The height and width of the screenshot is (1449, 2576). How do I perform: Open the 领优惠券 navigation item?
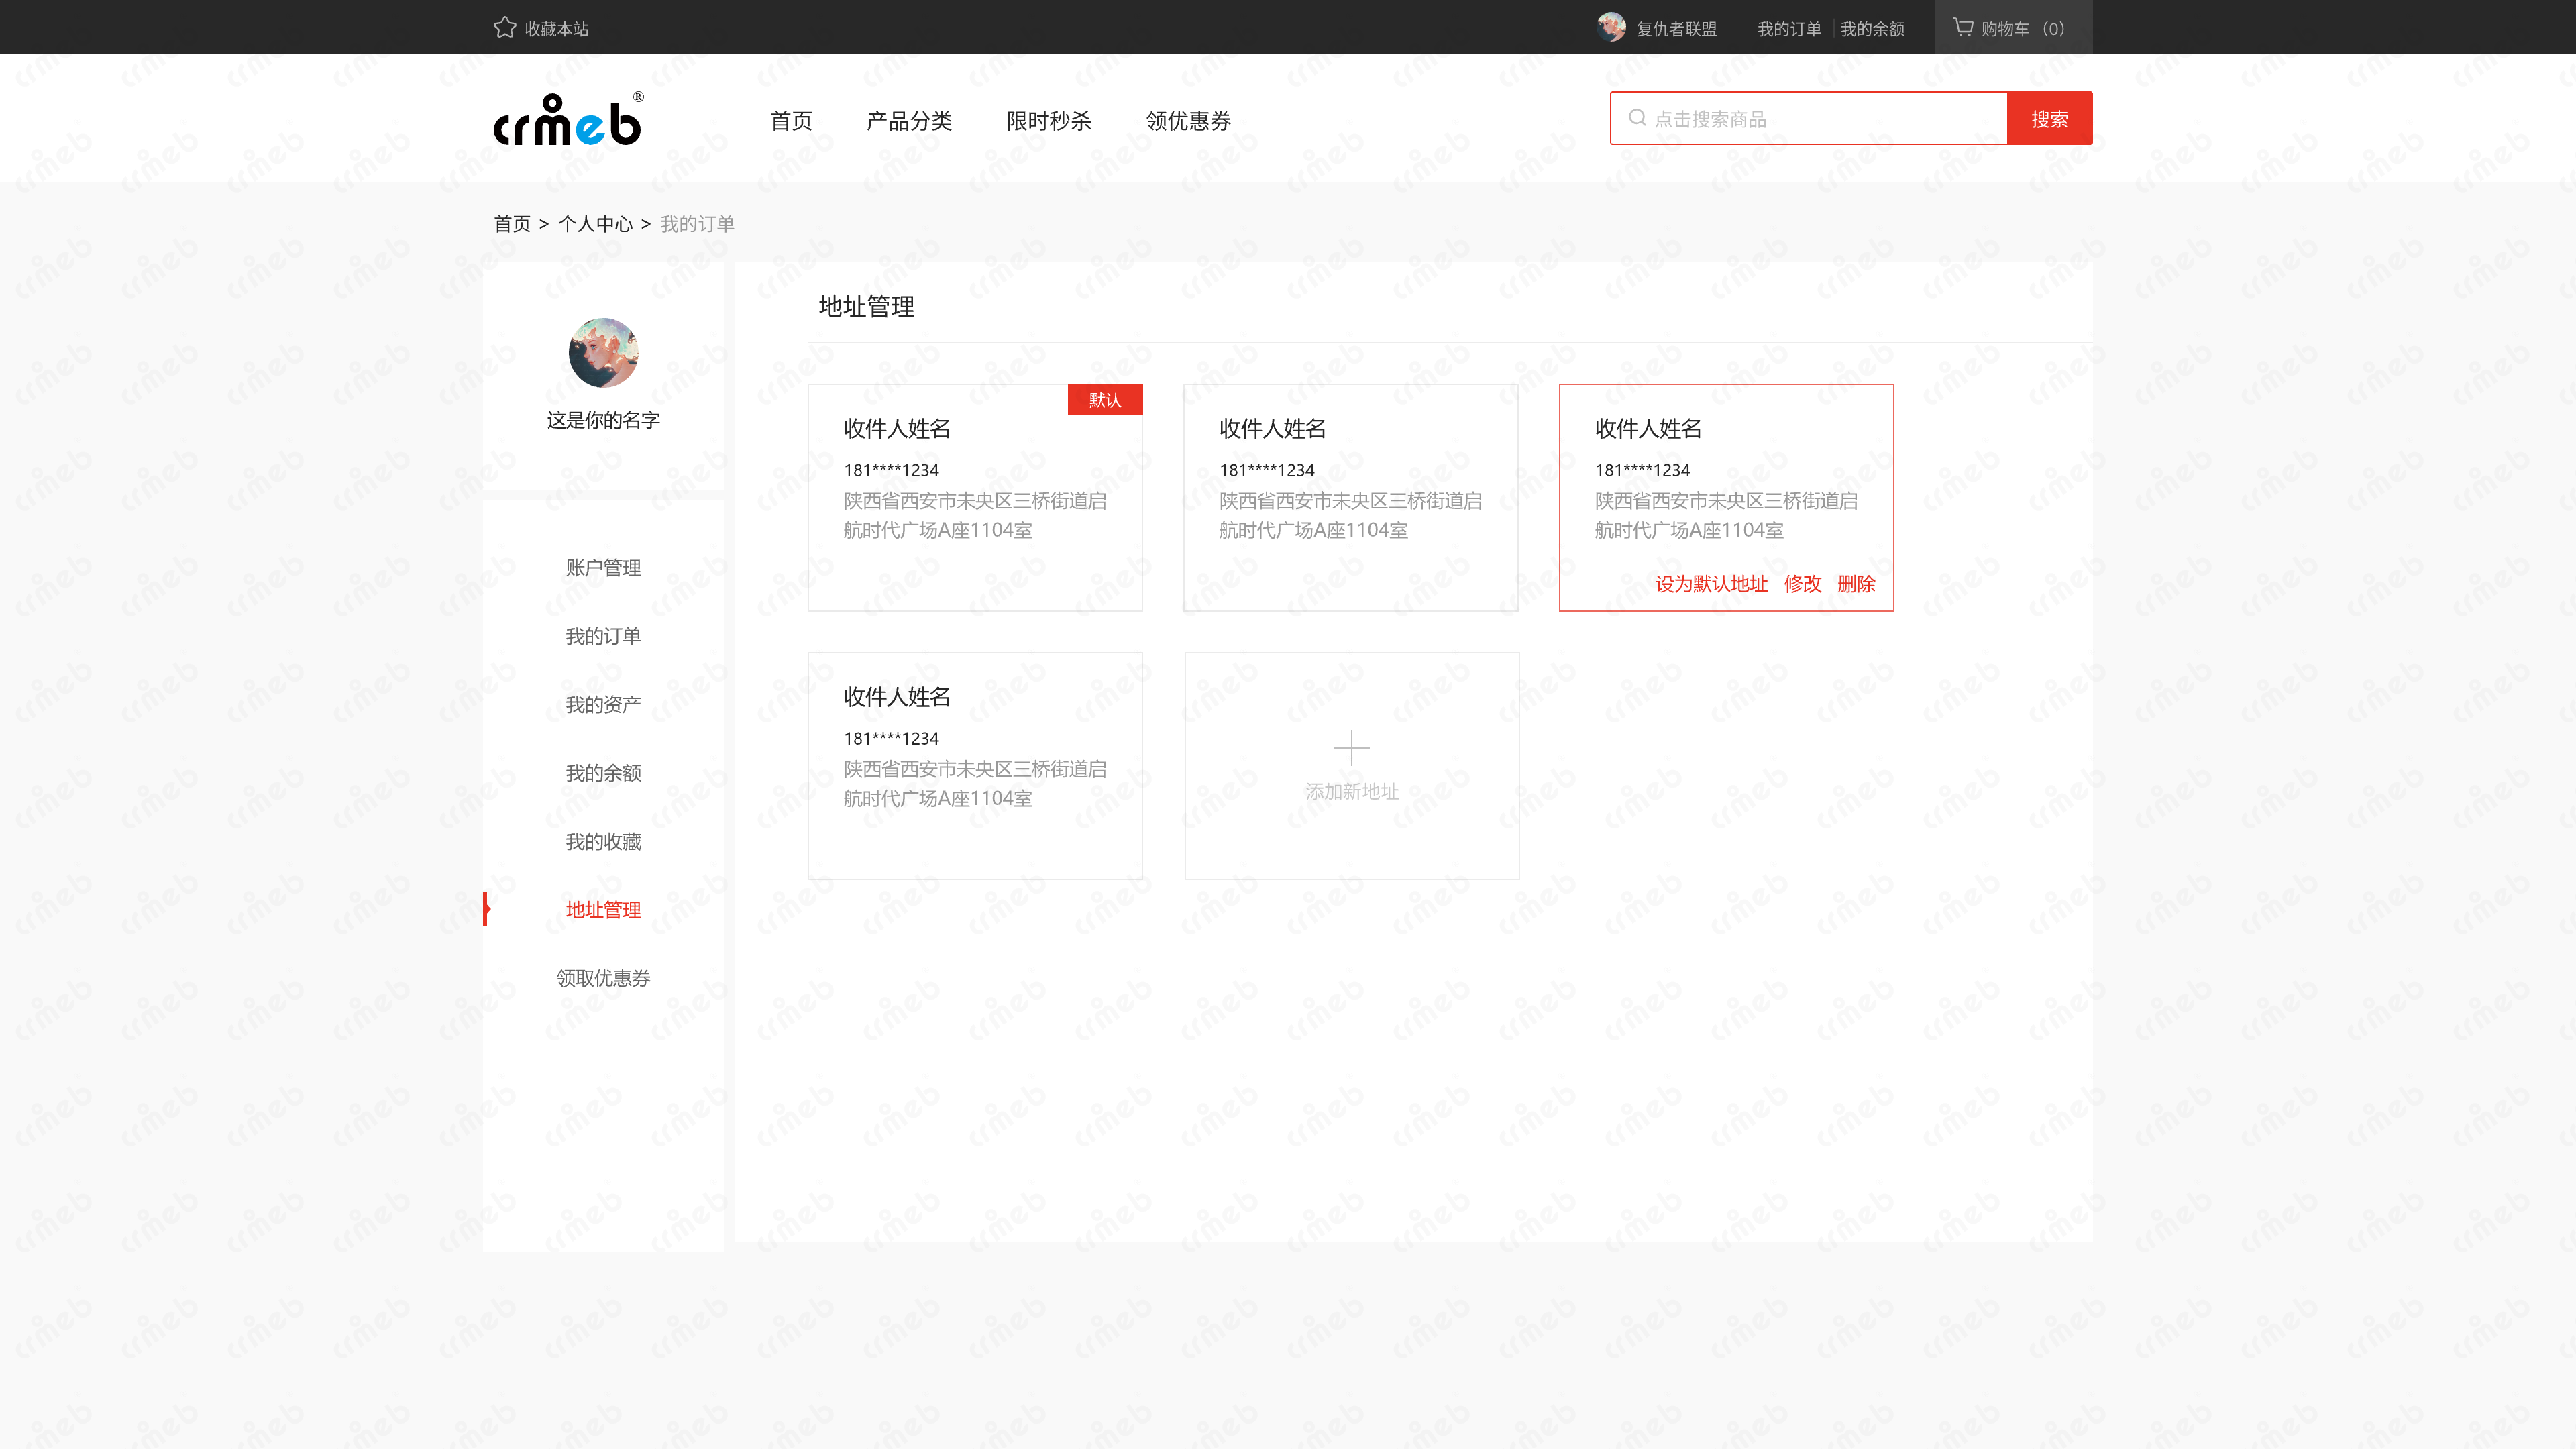1188,121
